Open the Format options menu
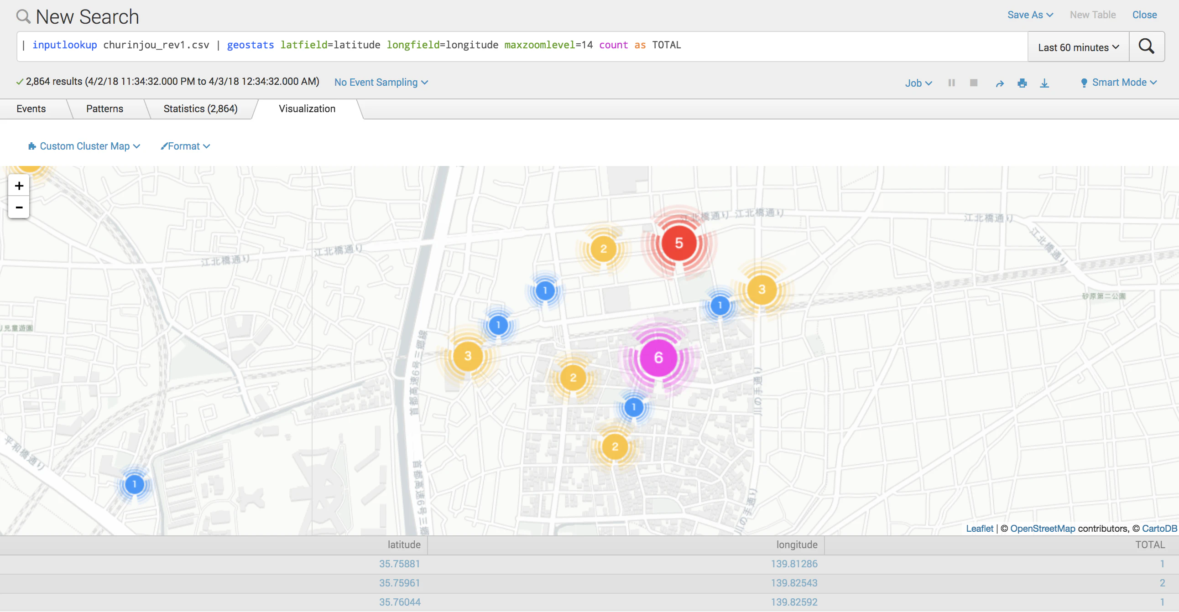Viewport: 1179px width, 612px height. [185, 146]
